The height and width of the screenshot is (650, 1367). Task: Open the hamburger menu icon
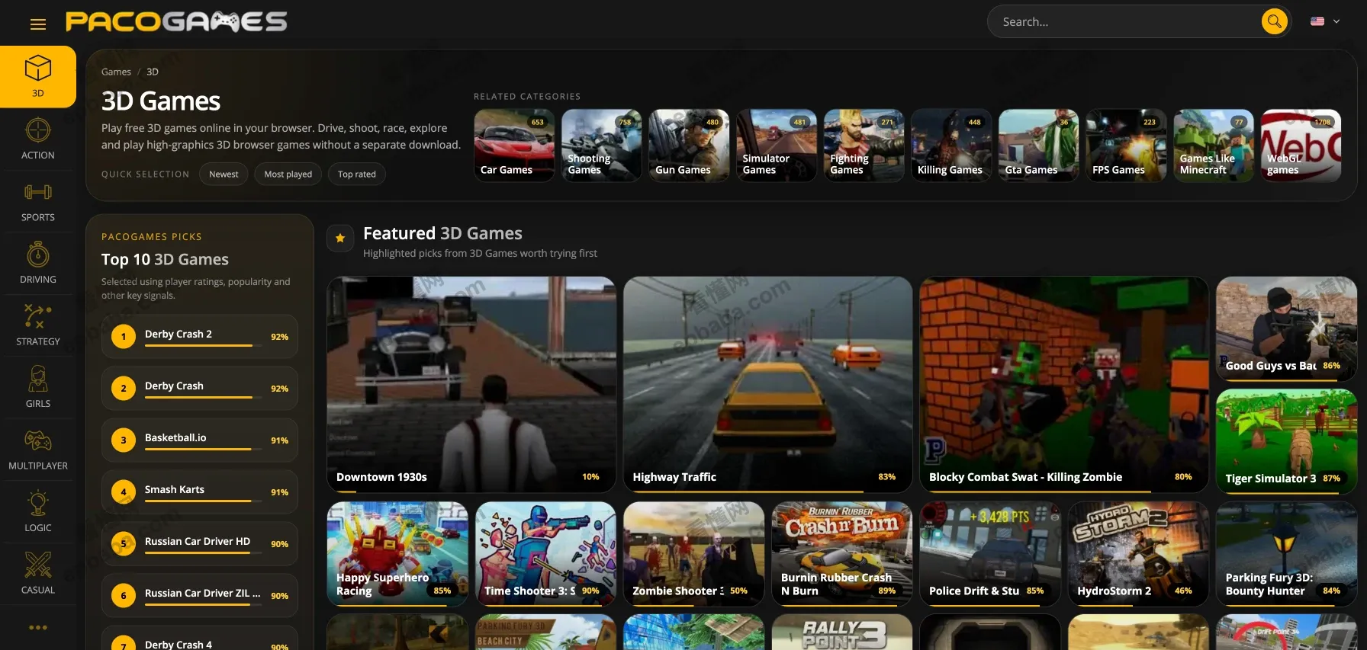coord(38,24)
